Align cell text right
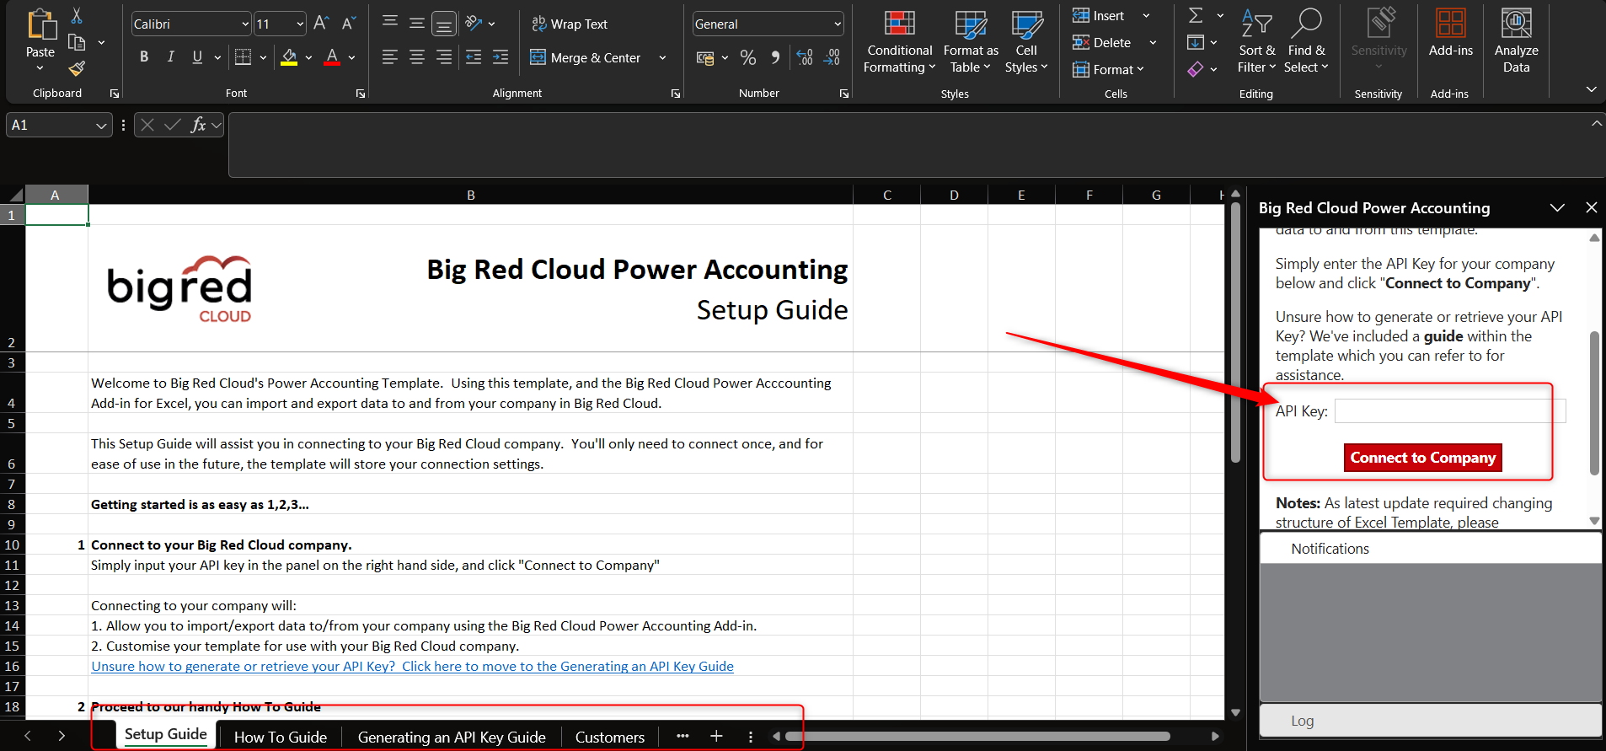Image resolution: width=1606 pixels, height=751 pixels. click(x=444, y=57)
